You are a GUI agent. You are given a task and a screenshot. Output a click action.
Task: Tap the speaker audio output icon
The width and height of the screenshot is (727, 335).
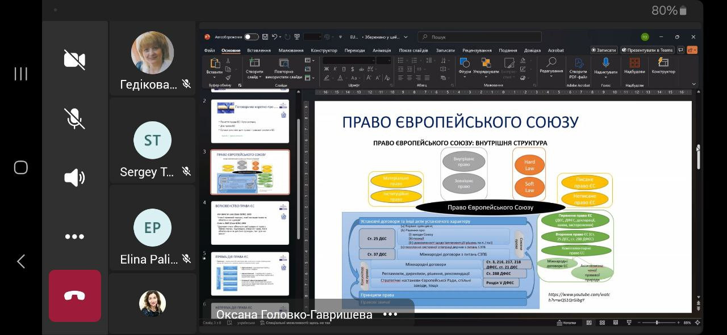click(74, 177)
